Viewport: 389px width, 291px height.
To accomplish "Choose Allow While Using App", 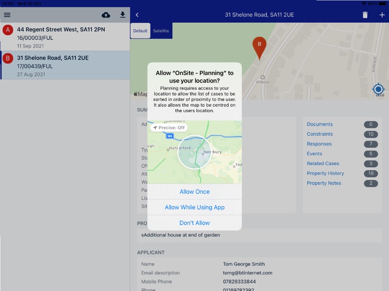I will tap(195, 207).
